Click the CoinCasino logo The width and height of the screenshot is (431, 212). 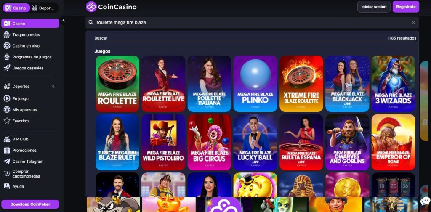click(111, 7)
